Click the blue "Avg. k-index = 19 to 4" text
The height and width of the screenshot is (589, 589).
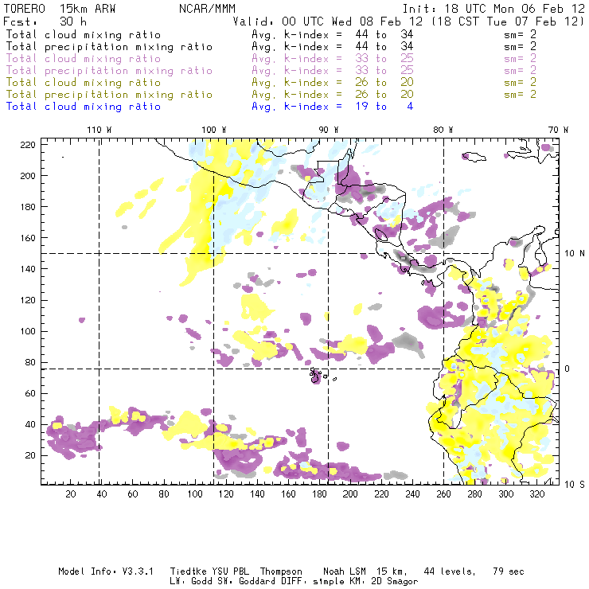pyautogui.click(x=333, y=107)
